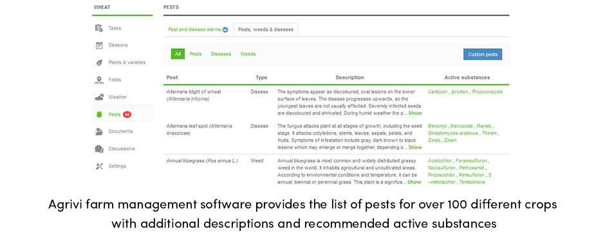Open the Fields map pin icon

pyautogui.click(x=99, y=80)
